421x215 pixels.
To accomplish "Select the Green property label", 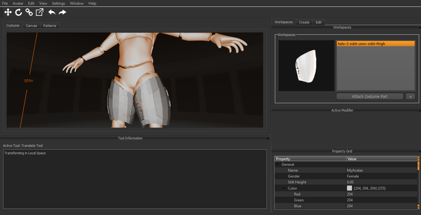I will click(299, 200).
